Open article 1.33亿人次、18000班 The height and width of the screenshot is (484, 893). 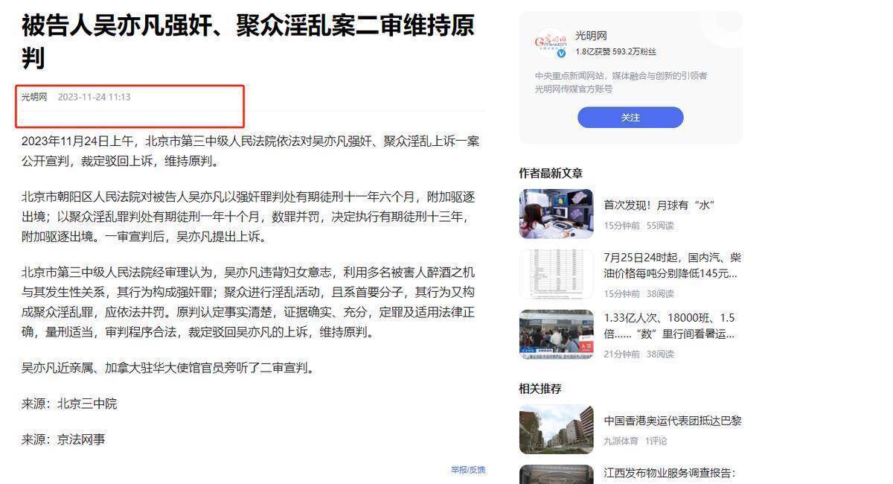[669, 326]
